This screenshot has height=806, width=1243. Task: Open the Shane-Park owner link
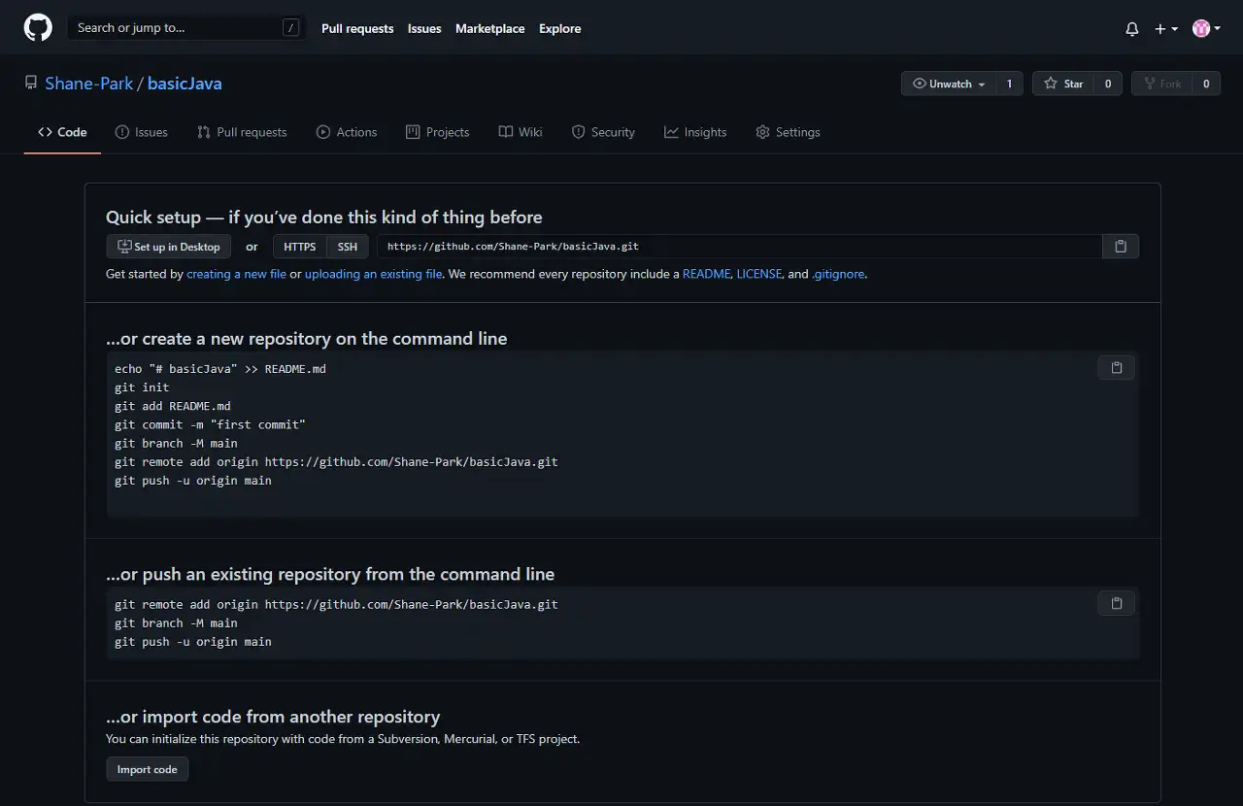89,84
